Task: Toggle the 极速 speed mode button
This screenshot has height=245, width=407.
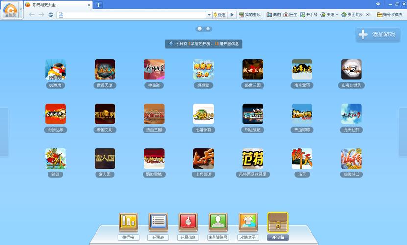Action: click(219, 15)
